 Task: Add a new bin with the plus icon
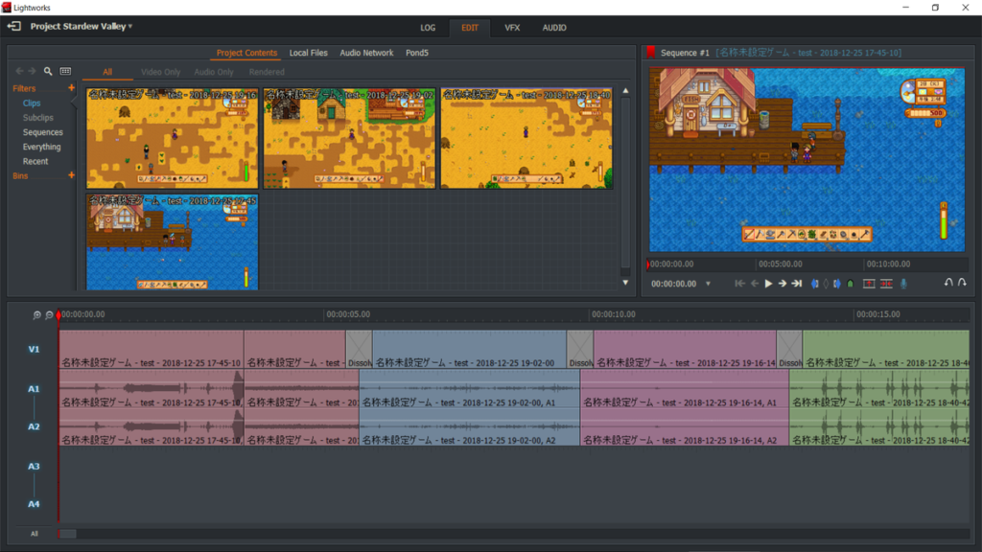pos(71,175)
